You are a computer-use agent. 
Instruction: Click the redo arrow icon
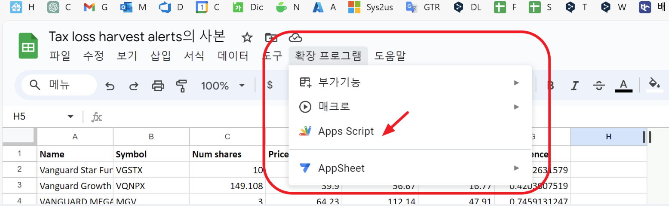[x=134, y=86]
